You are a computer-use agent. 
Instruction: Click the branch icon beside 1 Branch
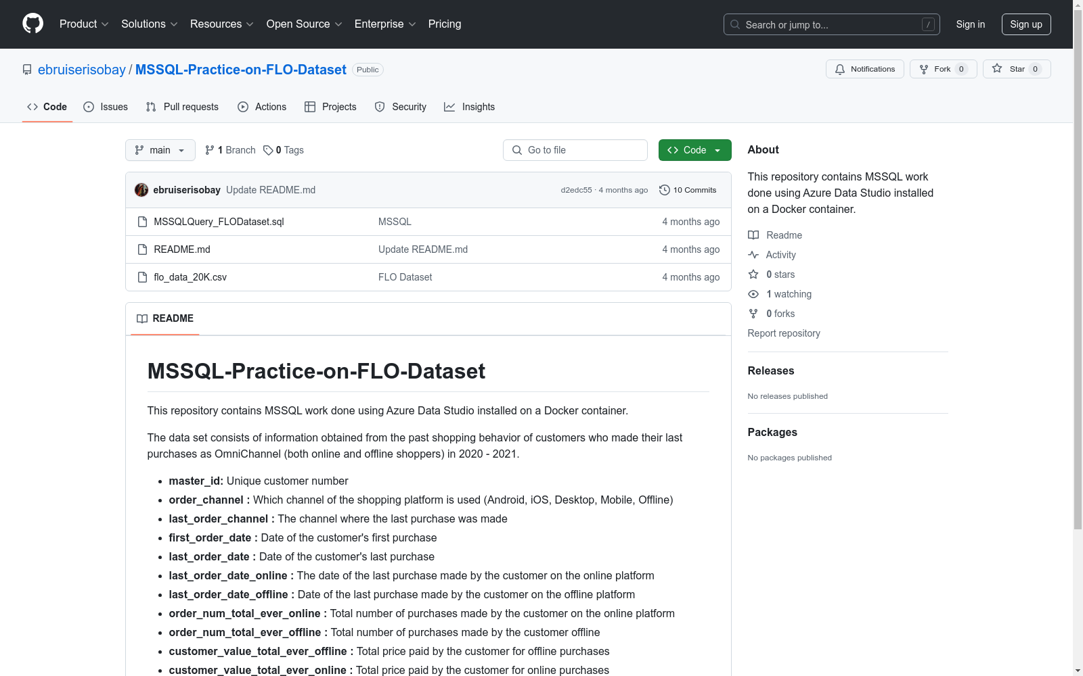click(210, 150)
